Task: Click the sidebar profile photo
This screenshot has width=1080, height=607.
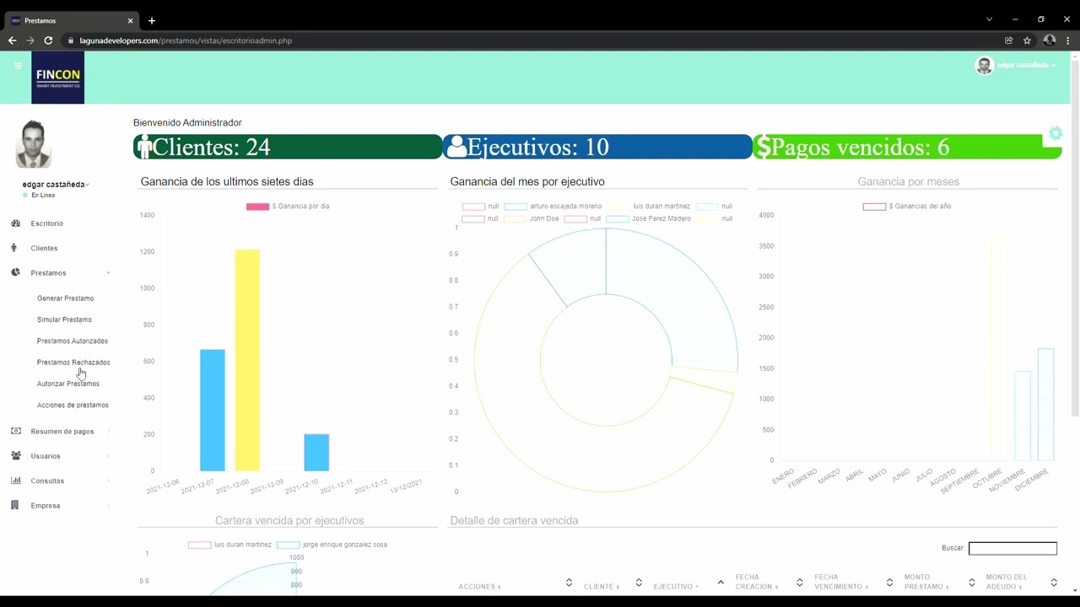Action: pos(34,145)
